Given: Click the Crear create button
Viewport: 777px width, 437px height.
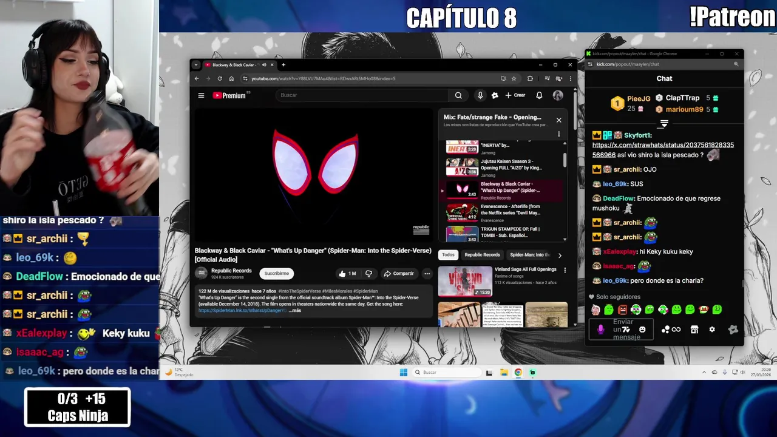Looking at the screenshot, I should (x=515, y=95).
